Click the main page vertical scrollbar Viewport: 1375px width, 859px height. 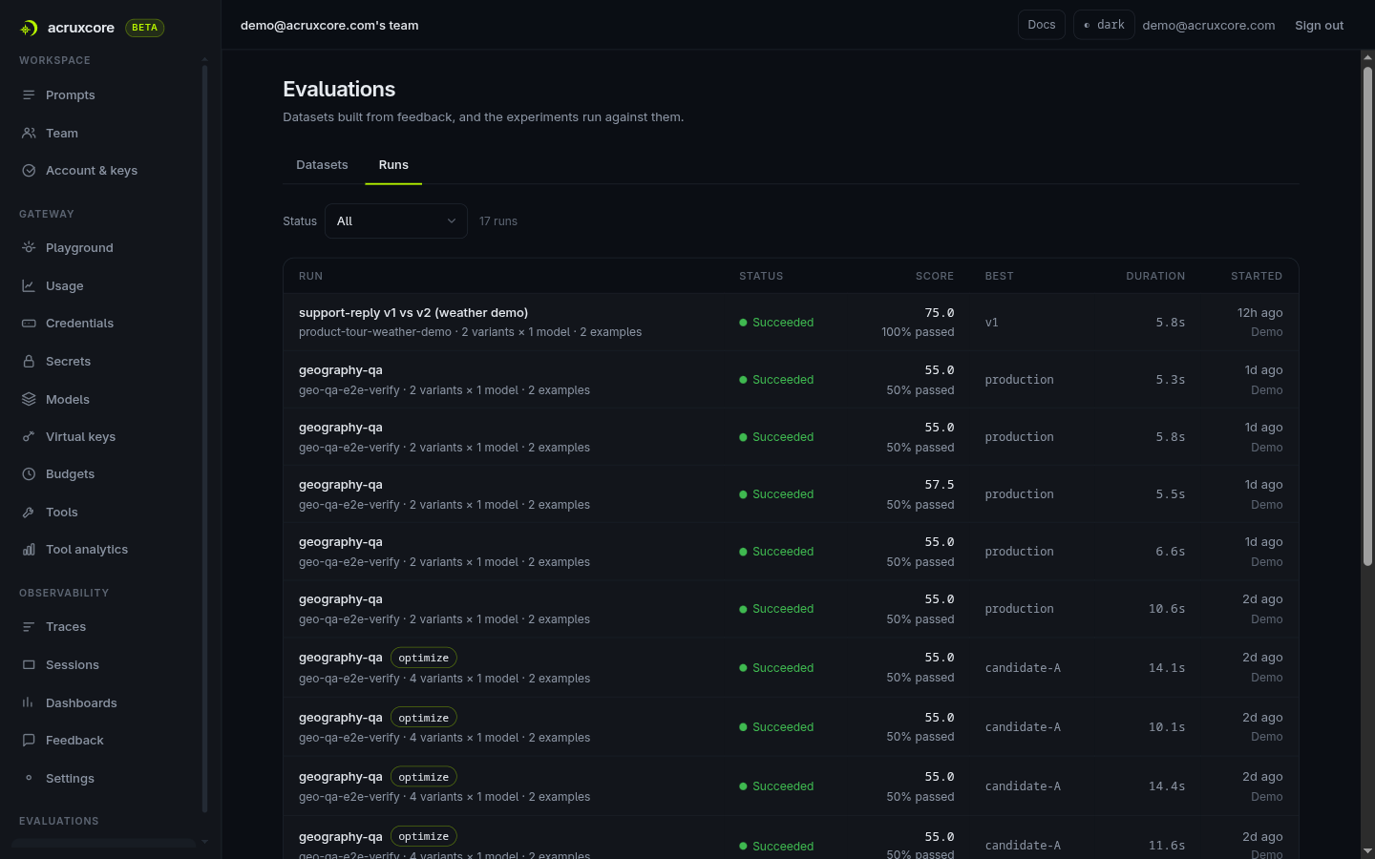[x=1367, y=315]
